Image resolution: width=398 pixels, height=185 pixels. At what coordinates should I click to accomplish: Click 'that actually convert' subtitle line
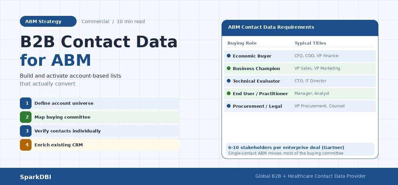pyautogui.click(x=47, y=84)
